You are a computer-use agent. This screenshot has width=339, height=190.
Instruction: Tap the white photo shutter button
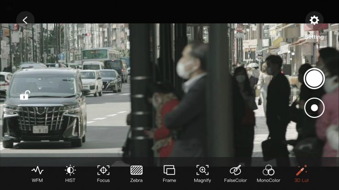[314, 79]
